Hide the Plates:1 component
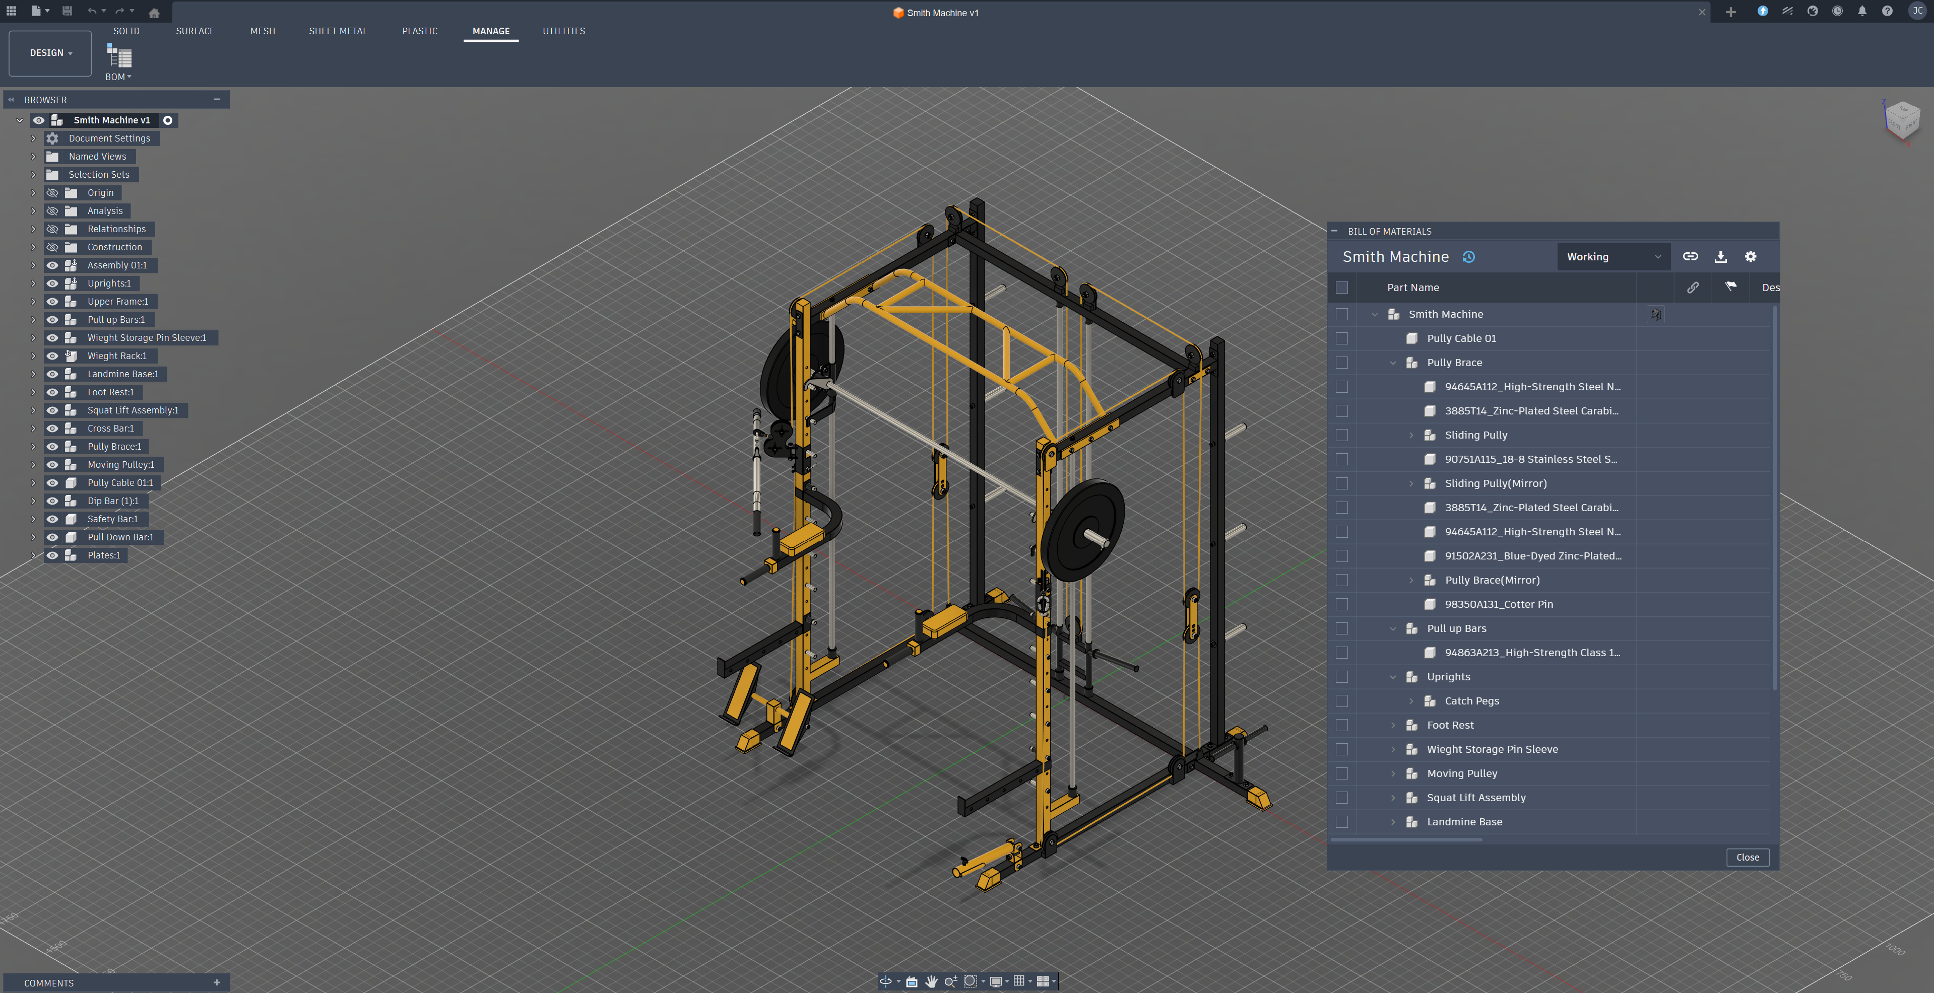 [x=52, y=556]
